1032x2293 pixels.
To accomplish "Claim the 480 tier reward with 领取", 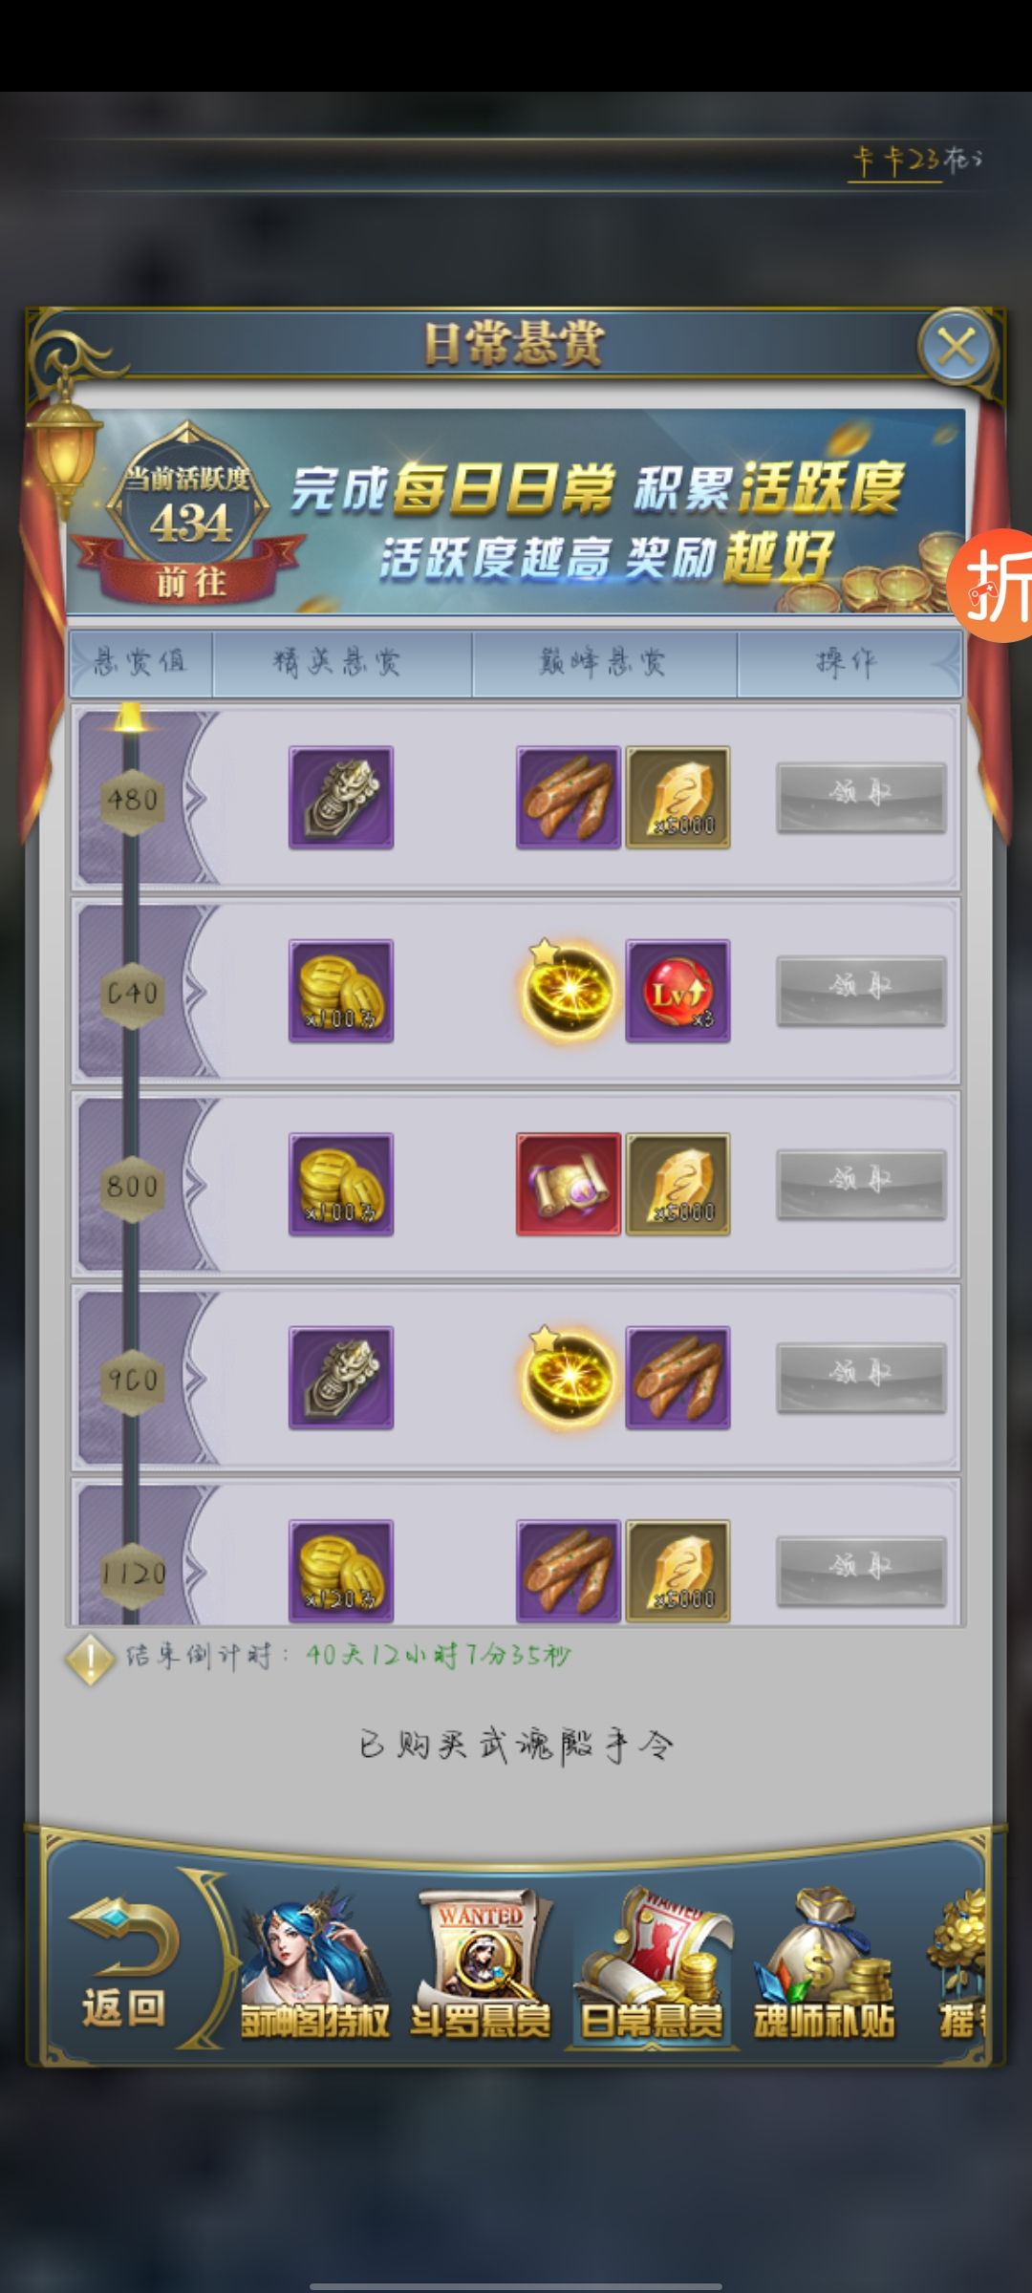I will pyautogui.click(x=861, y=797).
